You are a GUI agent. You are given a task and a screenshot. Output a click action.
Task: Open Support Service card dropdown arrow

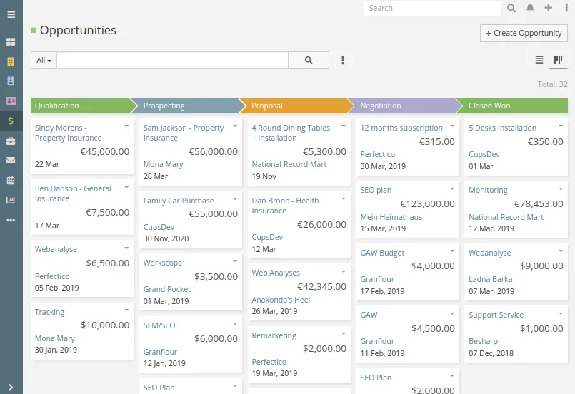coord(561,313)
